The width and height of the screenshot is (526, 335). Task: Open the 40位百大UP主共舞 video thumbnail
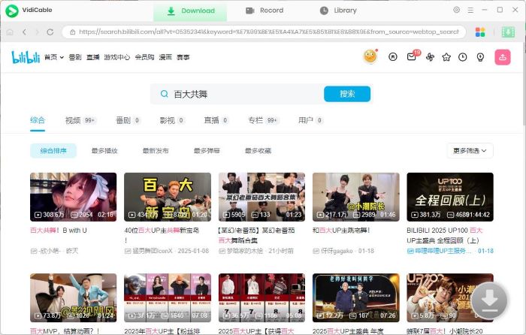[168, 198]
